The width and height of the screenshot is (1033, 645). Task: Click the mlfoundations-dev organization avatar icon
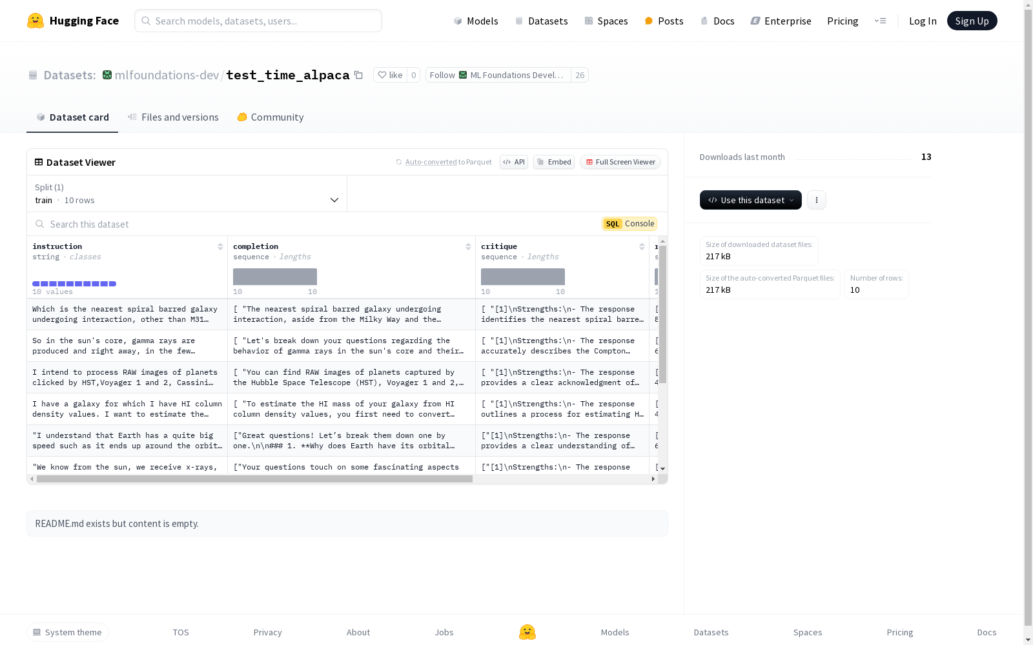click(x=107, y=75)
